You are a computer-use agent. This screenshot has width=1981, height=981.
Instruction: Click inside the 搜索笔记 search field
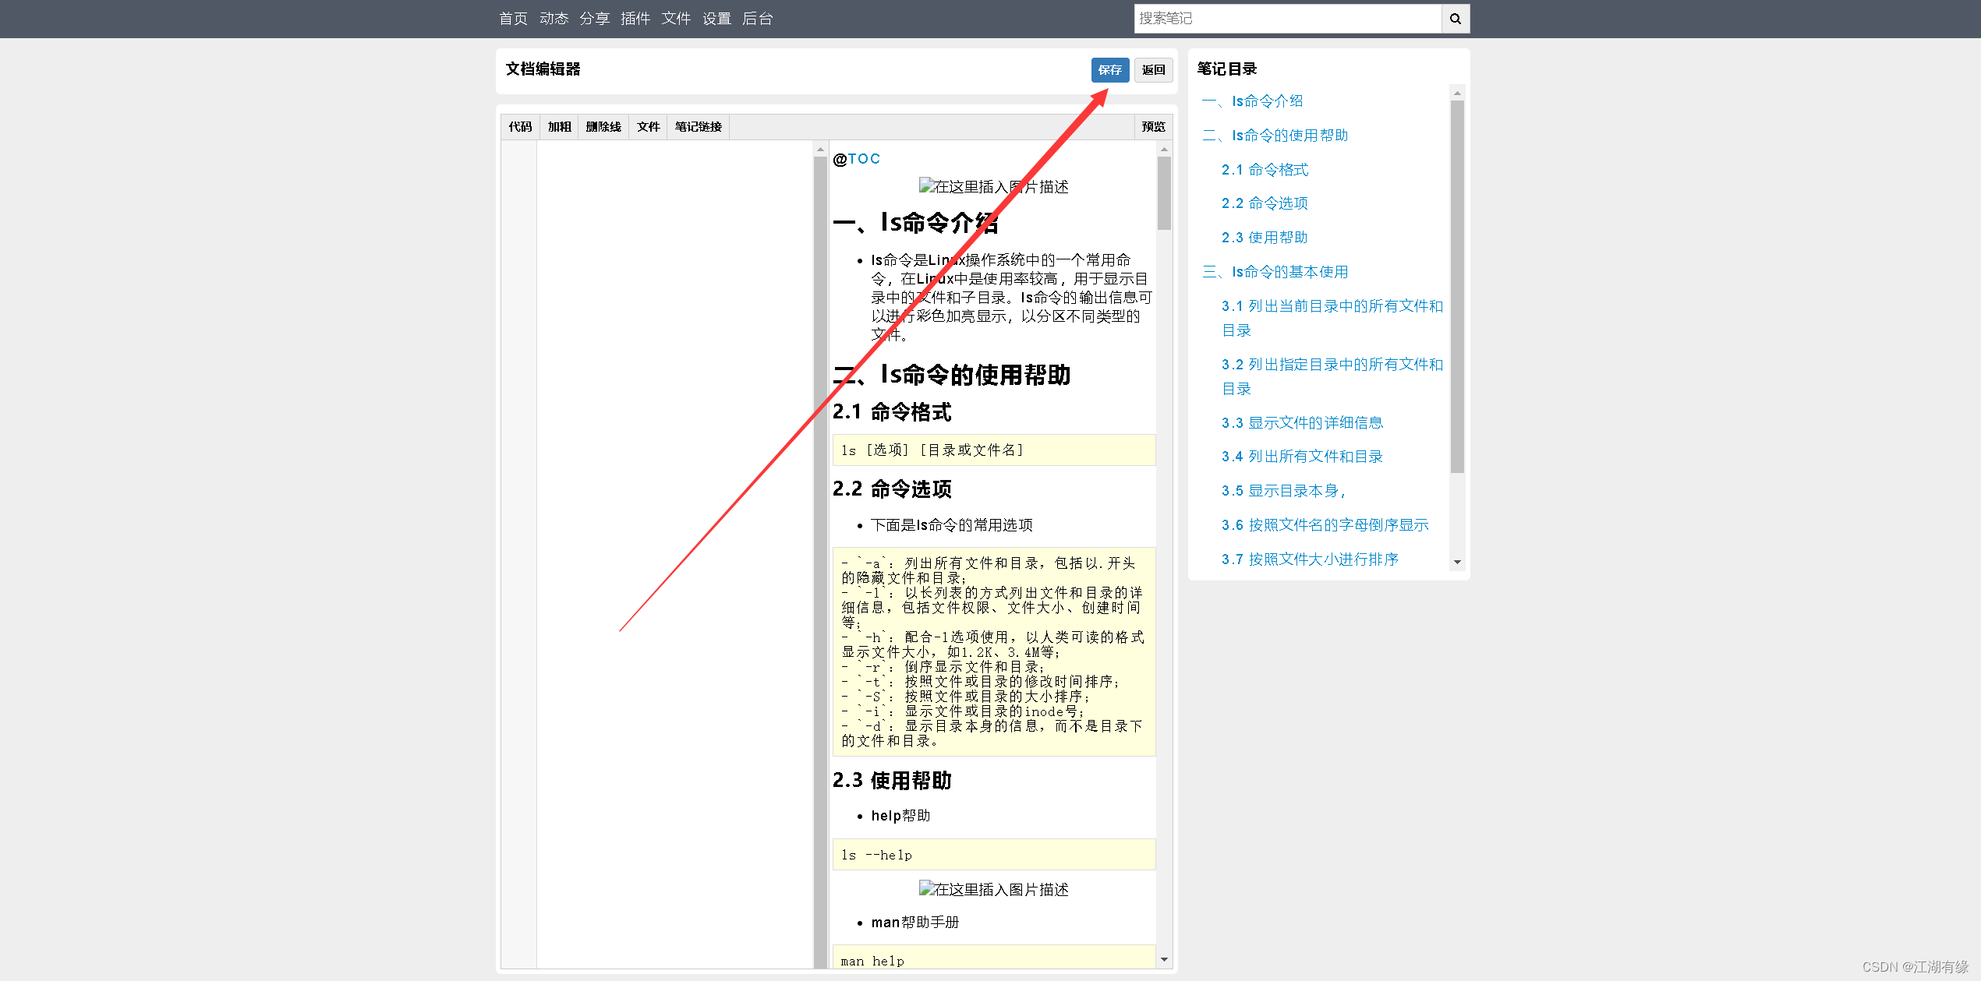[x=1286, y=18]
